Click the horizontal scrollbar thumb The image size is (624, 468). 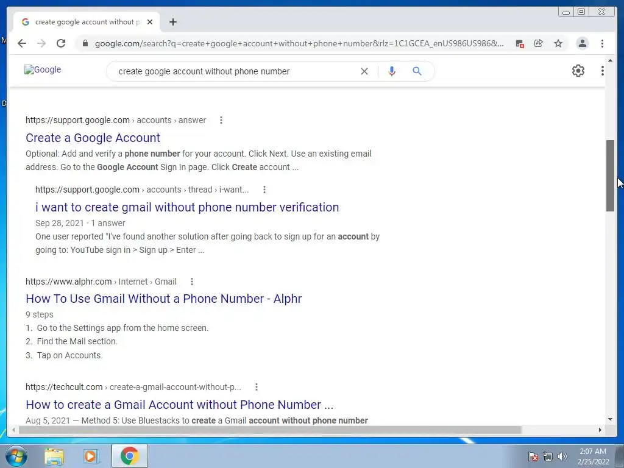tap(270, 430)
